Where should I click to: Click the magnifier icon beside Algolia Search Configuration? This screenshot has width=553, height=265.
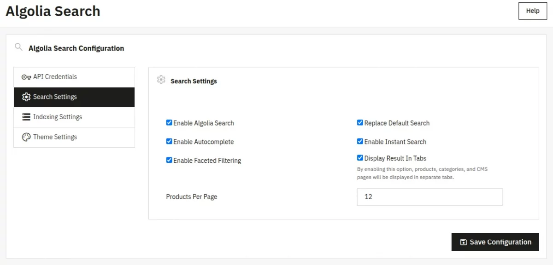coord(18,47)
